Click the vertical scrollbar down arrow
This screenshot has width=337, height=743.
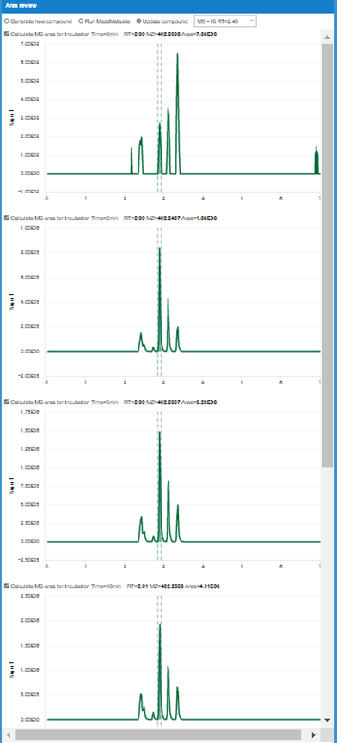point(327,720)
